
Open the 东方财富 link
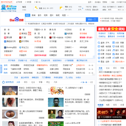click(53, 41)
